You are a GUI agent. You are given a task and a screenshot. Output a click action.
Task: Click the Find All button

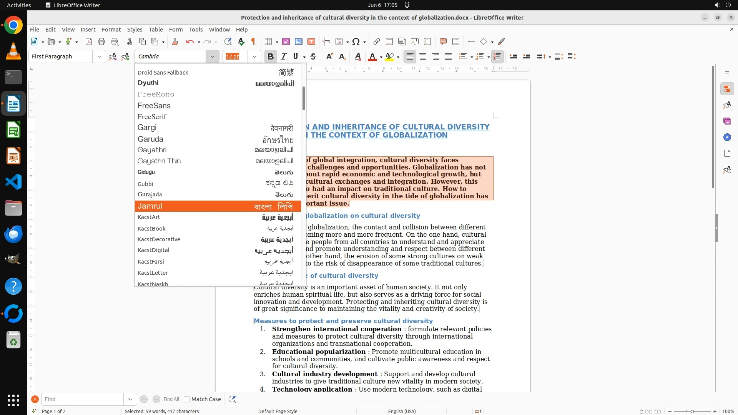(x=171, y=399)
